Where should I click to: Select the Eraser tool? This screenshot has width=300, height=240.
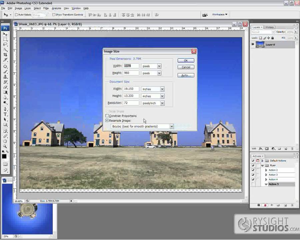tap(5, 87)
